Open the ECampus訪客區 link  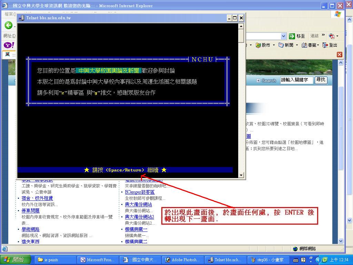140,192
